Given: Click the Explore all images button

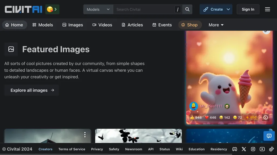Looking at the screenshot, I should pos(31,90).
